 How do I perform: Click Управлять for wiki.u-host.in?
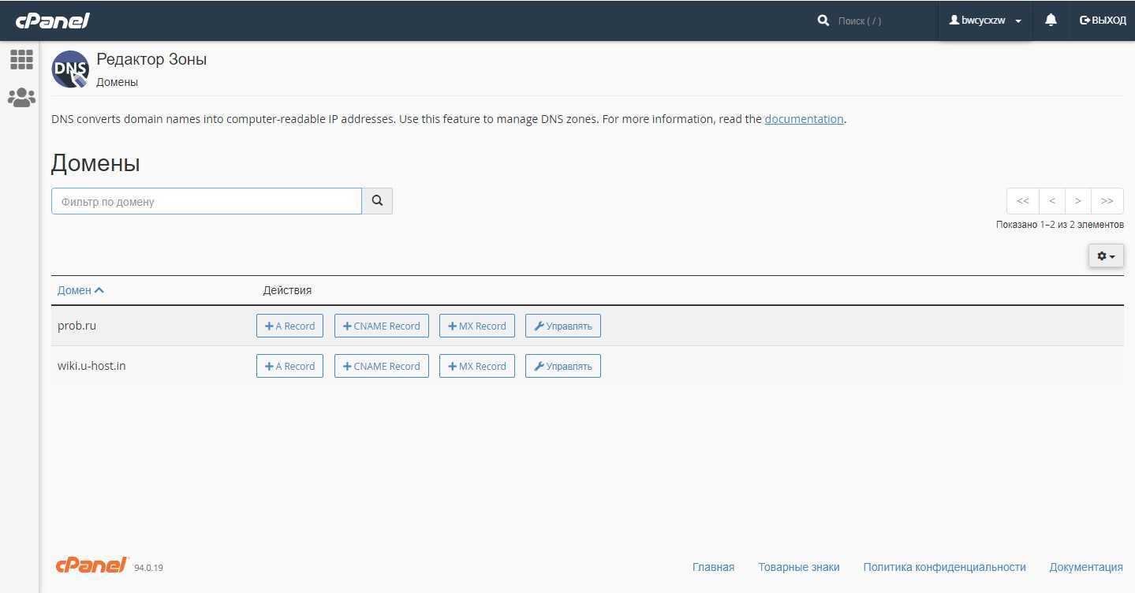pos(563,366)
